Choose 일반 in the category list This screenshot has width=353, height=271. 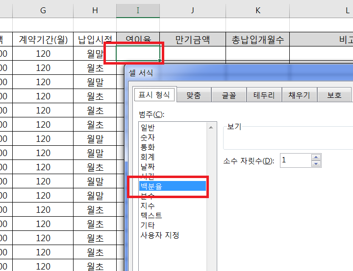coord(147,128)
